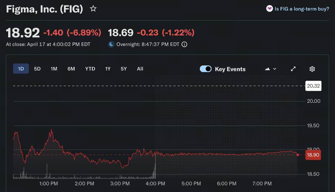Switch to the 5D range

point(37,69)
